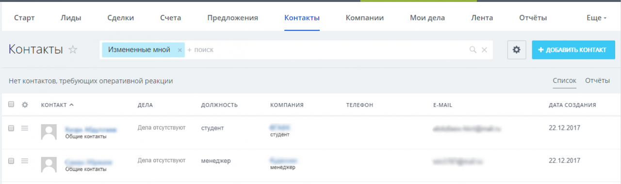Open the Старт tab

click(x=24, y=18)
